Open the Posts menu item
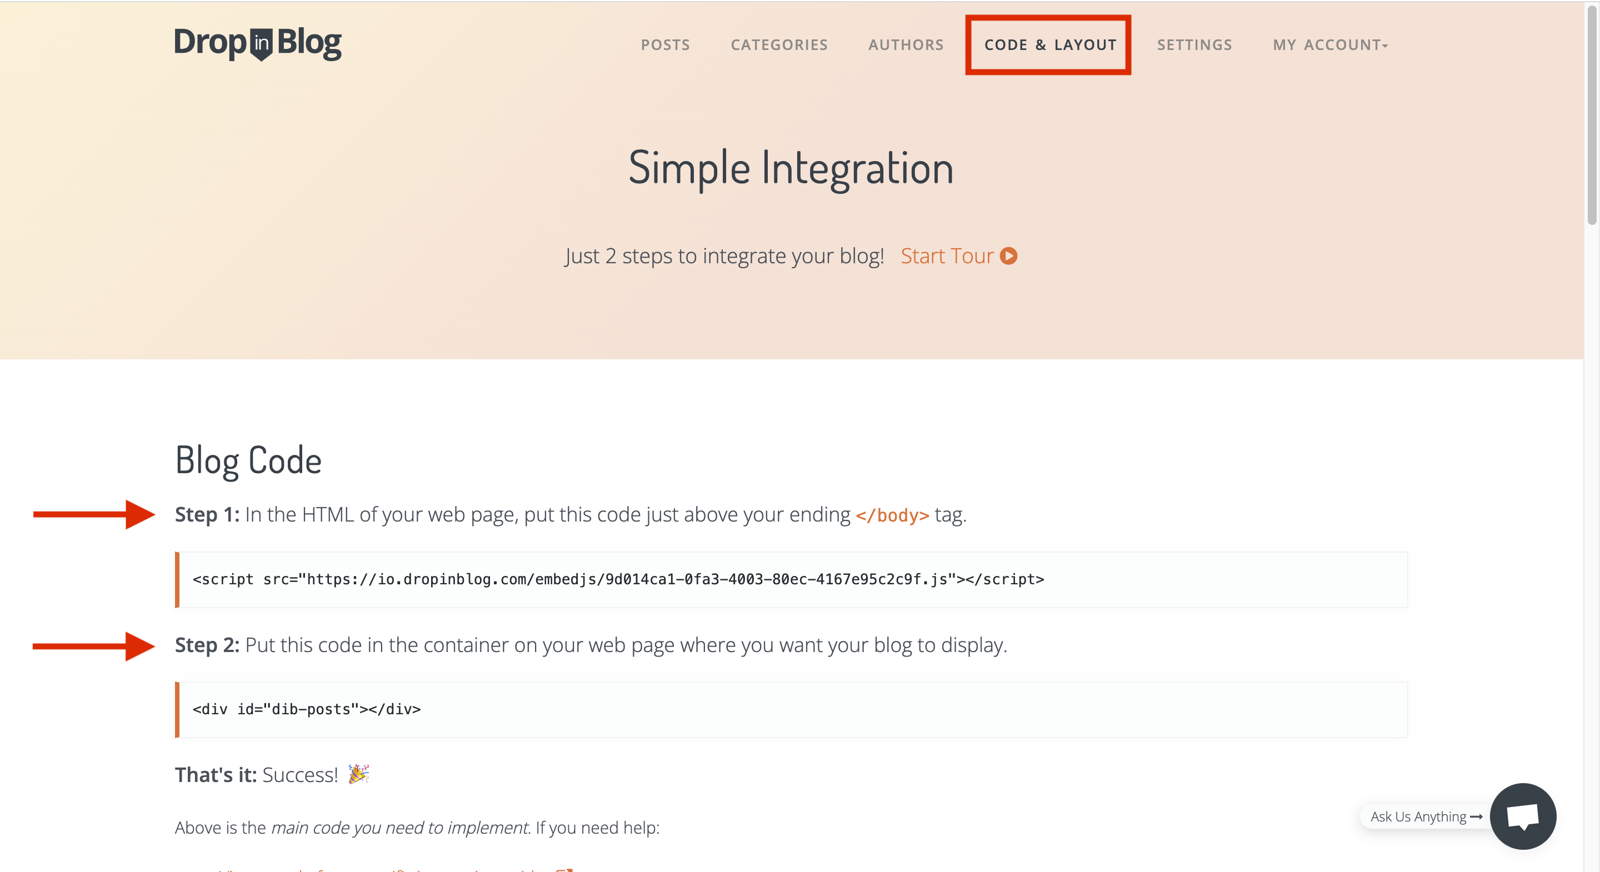The width and height of the screenshot is (1600, 872). point(665,45)
